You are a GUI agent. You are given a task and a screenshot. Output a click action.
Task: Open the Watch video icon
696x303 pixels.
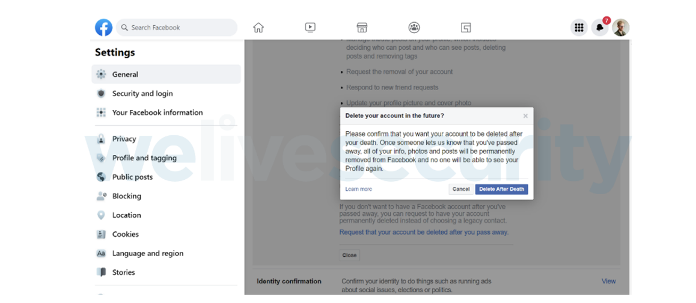(x=310, y=28)
